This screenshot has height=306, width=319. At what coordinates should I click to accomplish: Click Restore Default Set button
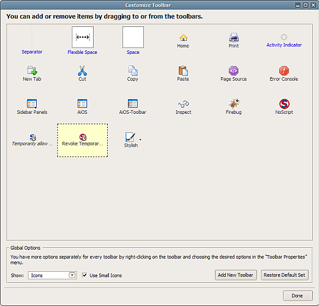click(x=285, y=275)
